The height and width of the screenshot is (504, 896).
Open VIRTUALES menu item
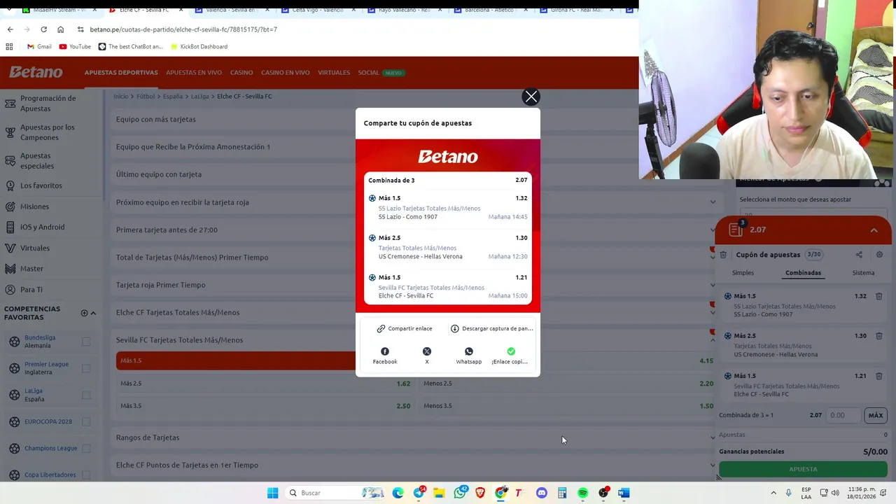pos(334,73)
